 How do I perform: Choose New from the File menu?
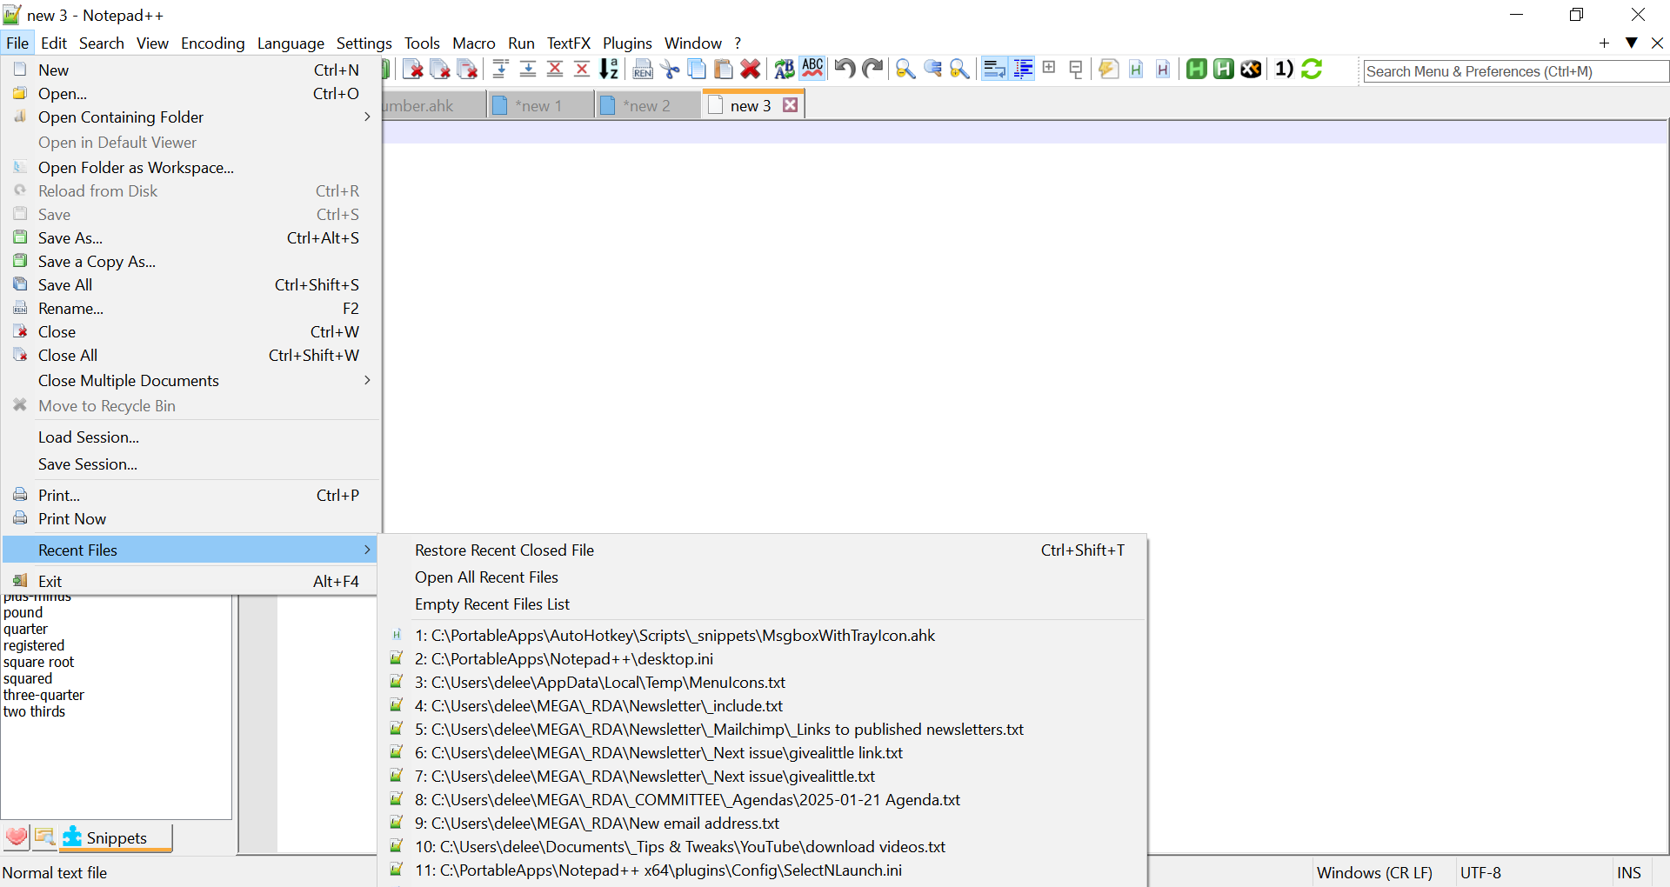pyautogui.click(x=190, y=70)
